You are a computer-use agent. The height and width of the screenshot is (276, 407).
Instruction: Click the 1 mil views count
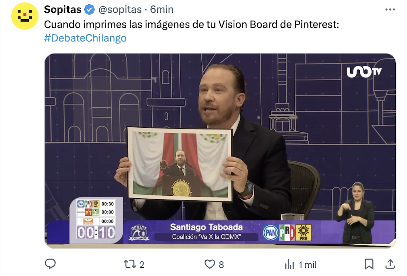[x=307, y=265]
